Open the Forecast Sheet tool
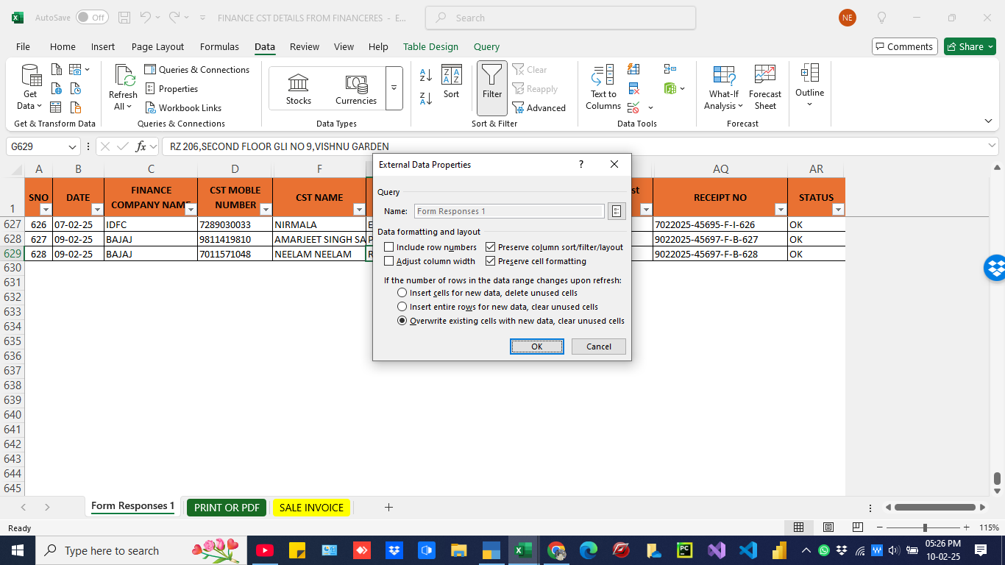 [x=764, y=88]
